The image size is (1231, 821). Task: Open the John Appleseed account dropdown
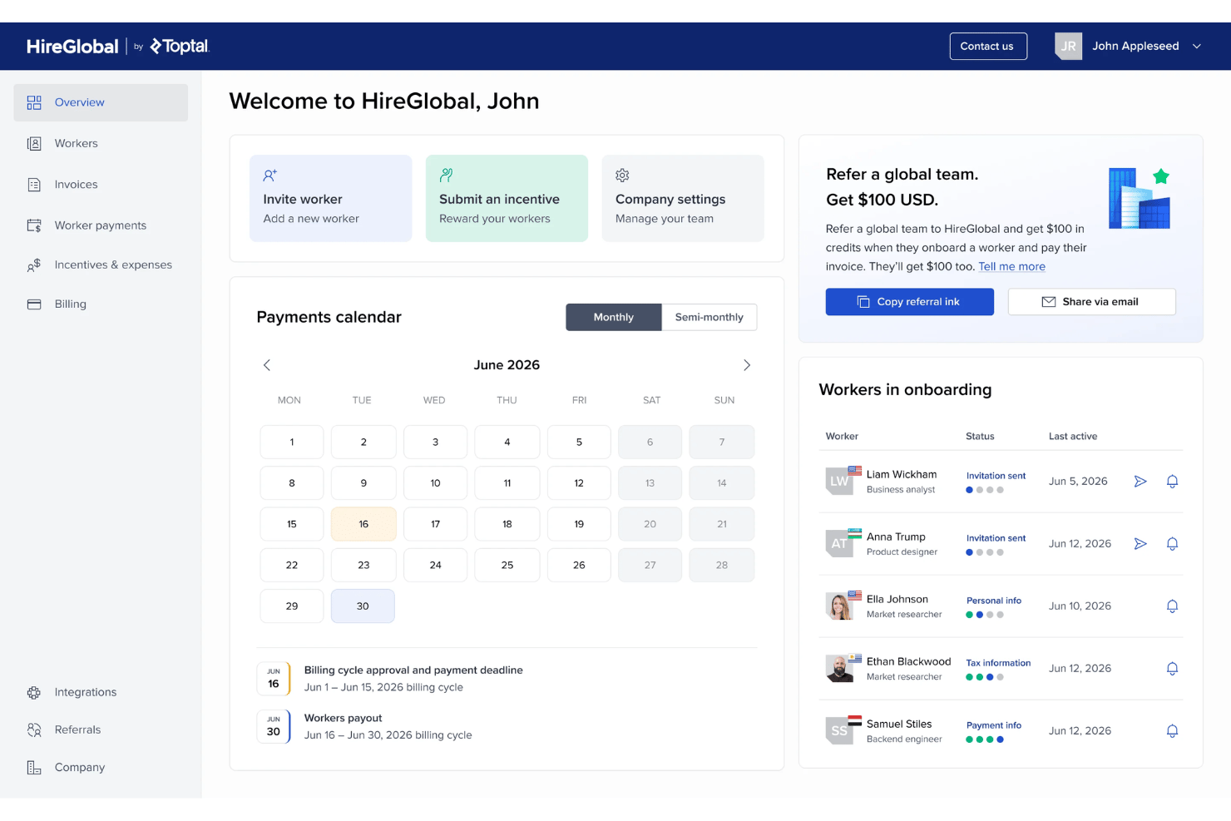coord(1145,47)
